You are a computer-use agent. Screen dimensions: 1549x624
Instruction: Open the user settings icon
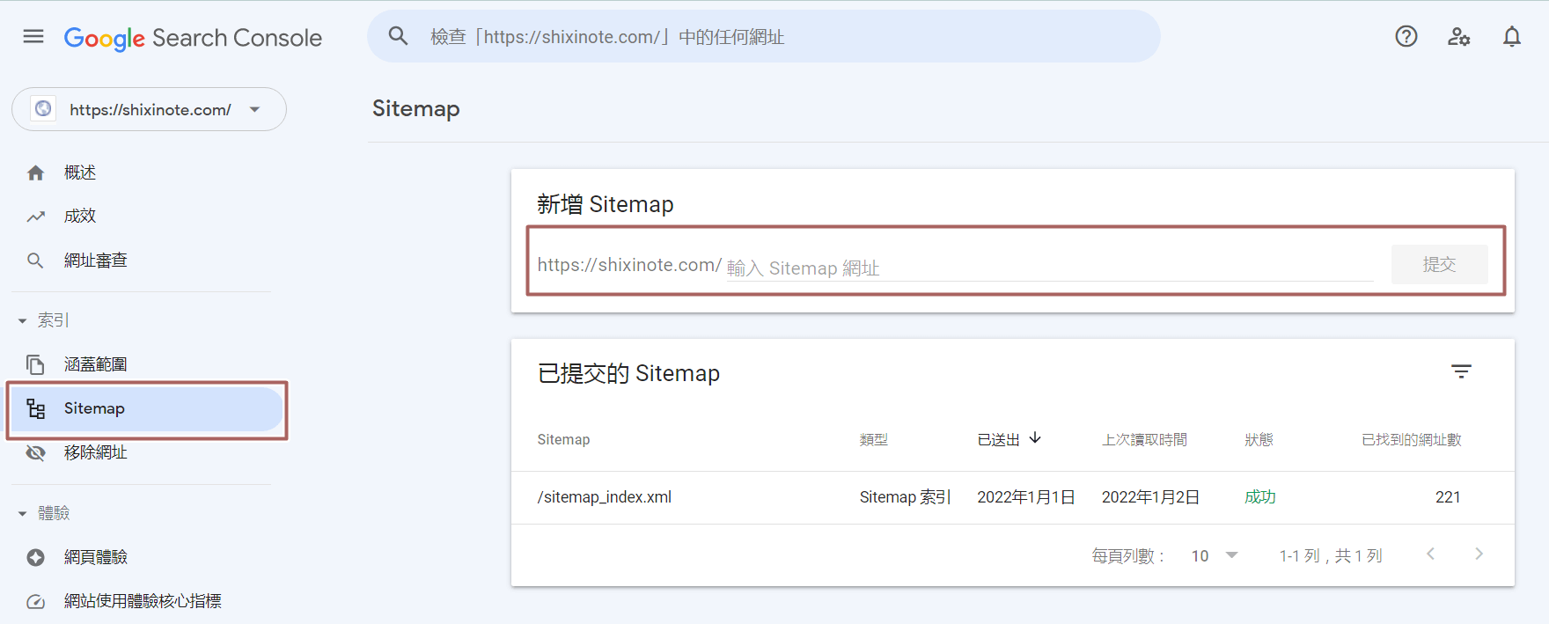(x=1459, y=36)
